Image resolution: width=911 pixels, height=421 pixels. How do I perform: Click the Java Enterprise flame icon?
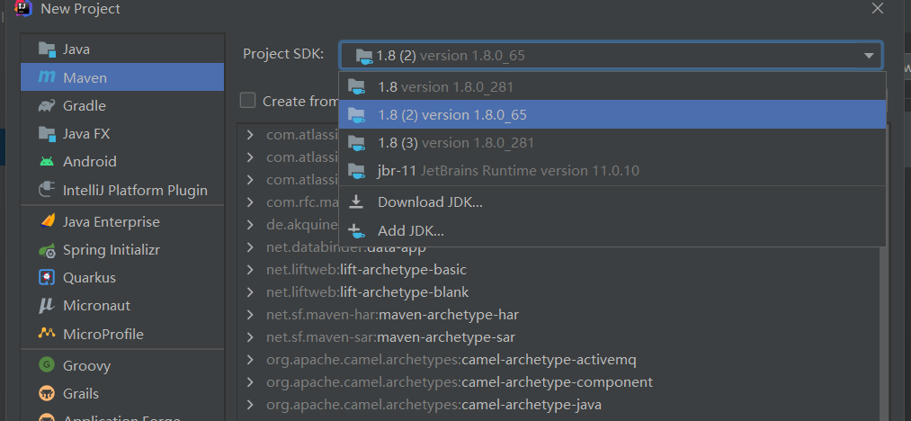tap(47, 221)
